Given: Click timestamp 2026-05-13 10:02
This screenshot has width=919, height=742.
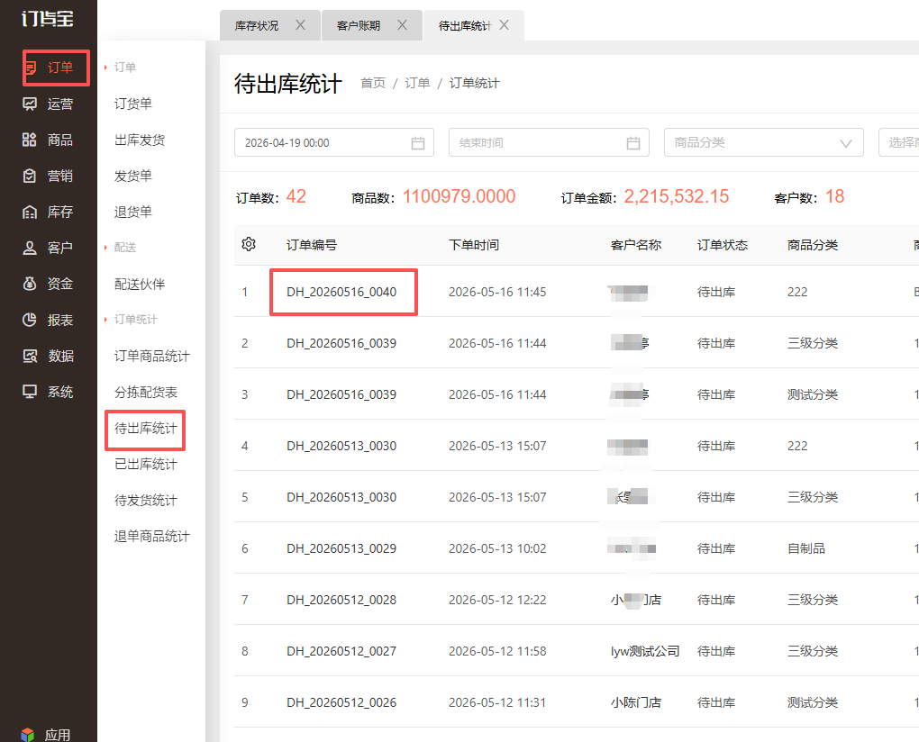Looking at the screenshot, I should click(x=497, y=548).
